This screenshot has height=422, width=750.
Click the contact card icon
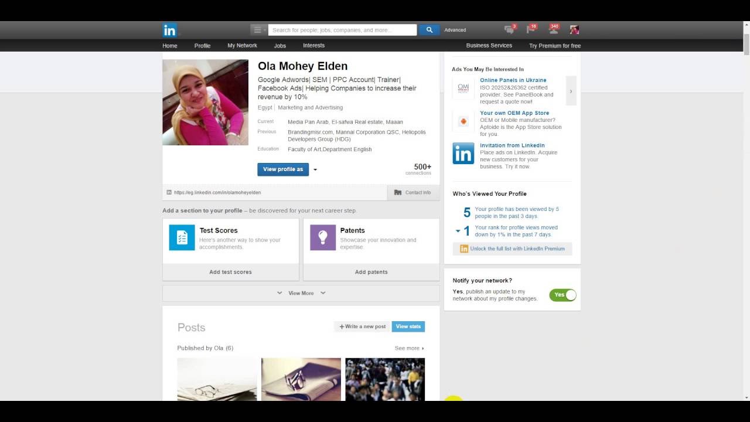tap(398, 192)
